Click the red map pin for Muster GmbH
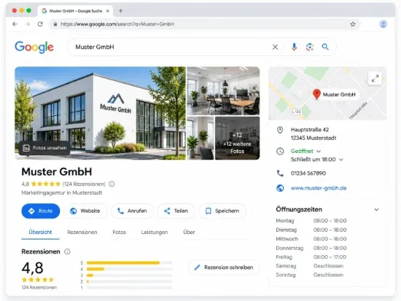Viewport: 401px width, 301px height. click(x=316, y=94)
